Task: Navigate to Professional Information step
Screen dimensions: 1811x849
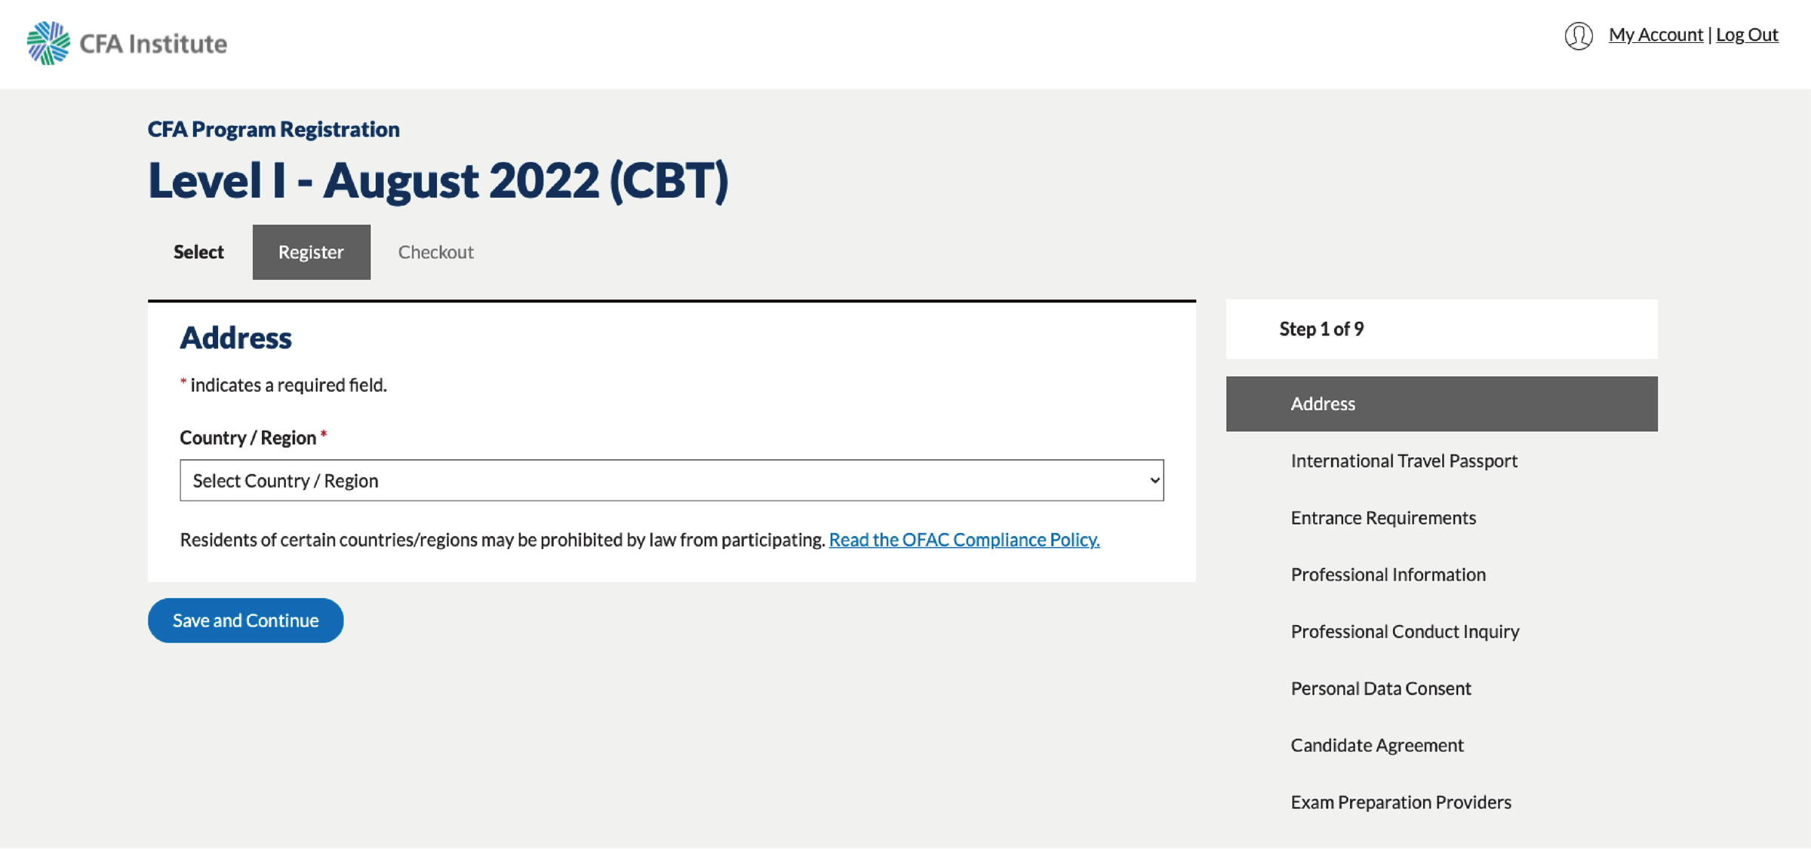Action: 1388,575
